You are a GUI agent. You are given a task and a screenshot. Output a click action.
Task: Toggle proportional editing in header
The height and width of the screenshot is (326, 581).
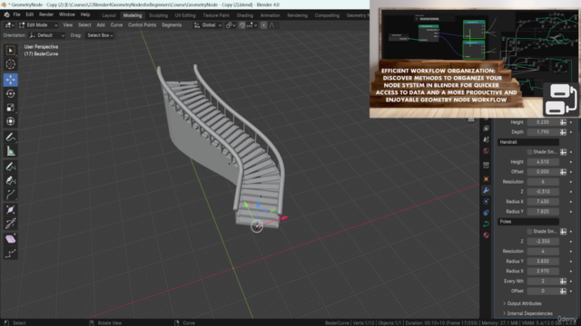tap(263, 25)
